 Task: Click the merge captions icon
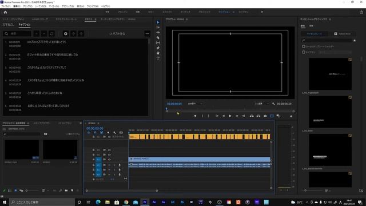pos(81,34)
